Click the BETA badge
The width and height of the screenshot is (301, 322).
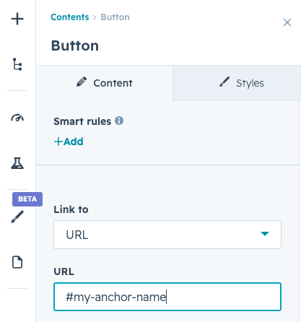(27, 199)
